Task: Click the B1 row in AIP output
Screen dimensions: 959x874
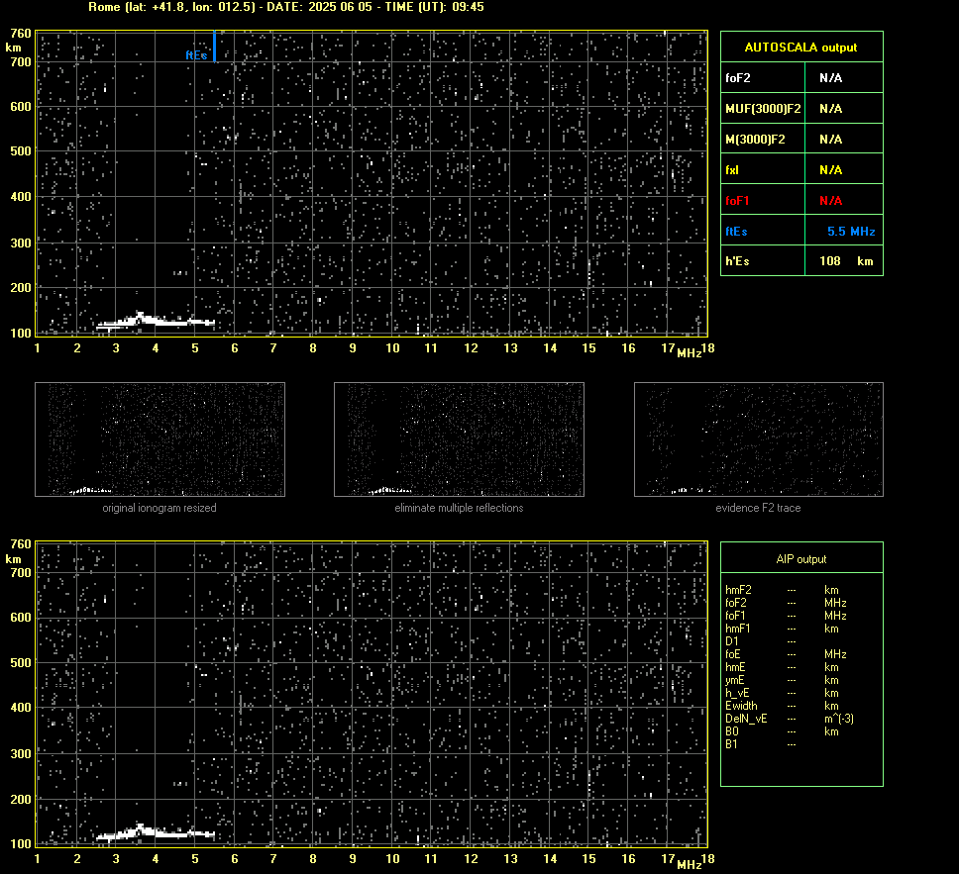Action: (x=760, y=743)
